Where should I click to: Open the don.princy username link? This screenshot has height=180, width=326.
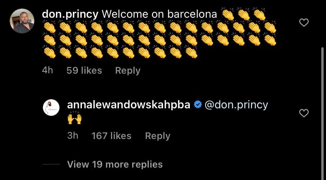70,14
